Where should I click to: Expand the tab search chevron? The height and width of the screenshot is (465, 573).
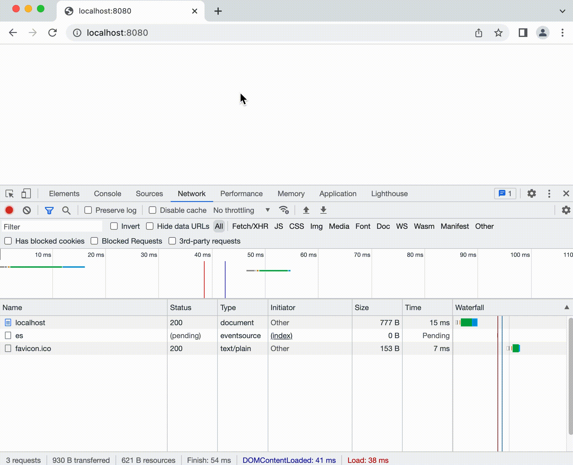(x=563, y=11)
